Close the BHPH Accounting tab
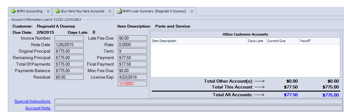 (x=48, y=11)
